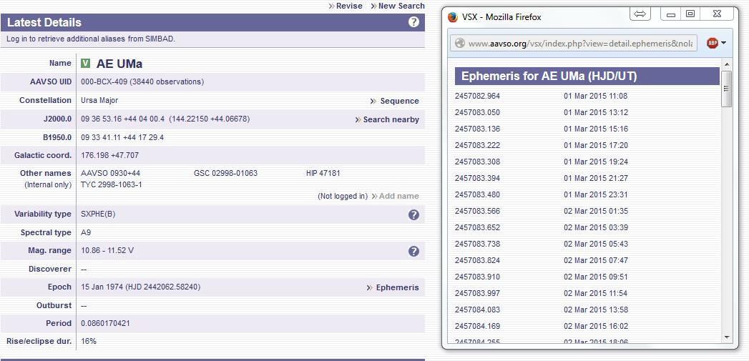Open help for Variability type
This screenshot has width=749, height=361.
pyautogui.click(x=413, y=214)
